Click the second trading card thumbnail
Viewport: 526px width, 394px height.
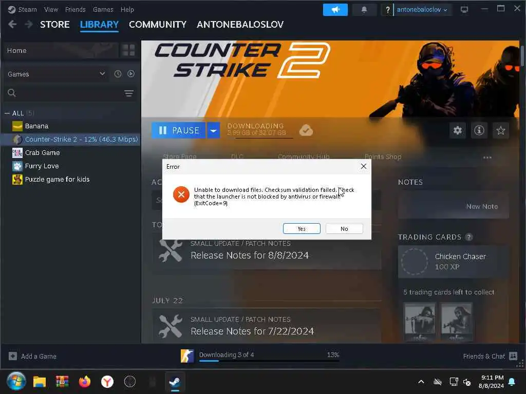[456, 322]
